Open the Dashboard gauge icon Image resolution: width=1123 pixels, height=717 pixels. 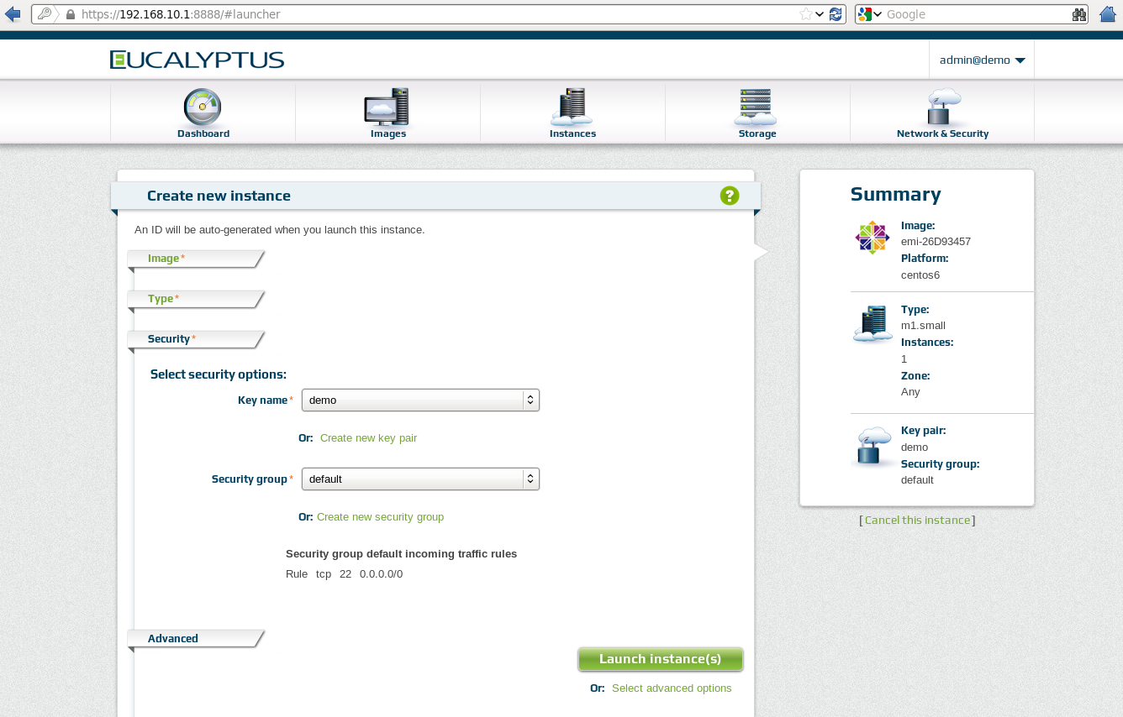(203, 108)
